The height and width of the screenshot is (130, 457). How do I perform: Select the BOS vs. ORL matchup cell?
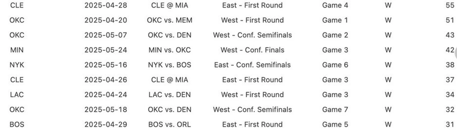[170, 125]
